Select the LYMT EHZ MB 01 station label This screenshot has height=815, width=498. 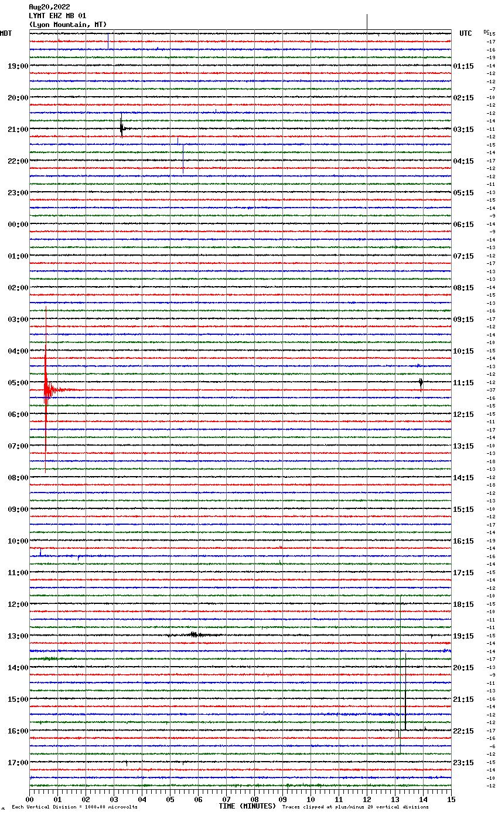coord(57,16)
